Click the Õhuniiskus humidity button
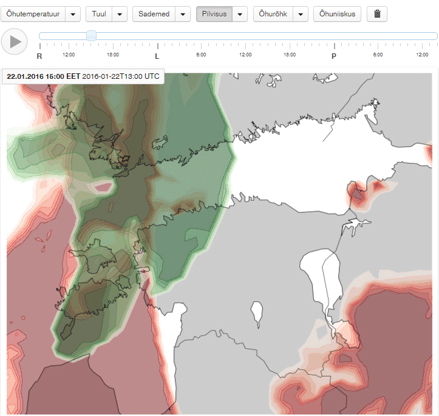 click(x=337, y=14)
